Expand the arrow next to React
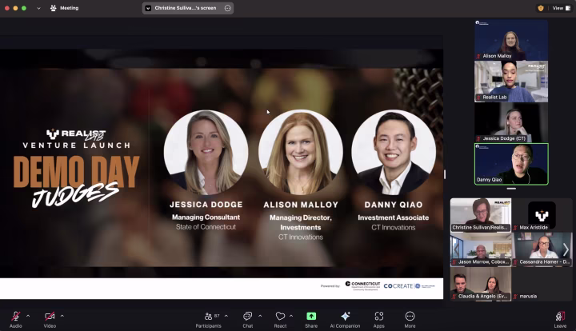Image resolution: width=576 pixels, height=331 pixels. (291, 316)
